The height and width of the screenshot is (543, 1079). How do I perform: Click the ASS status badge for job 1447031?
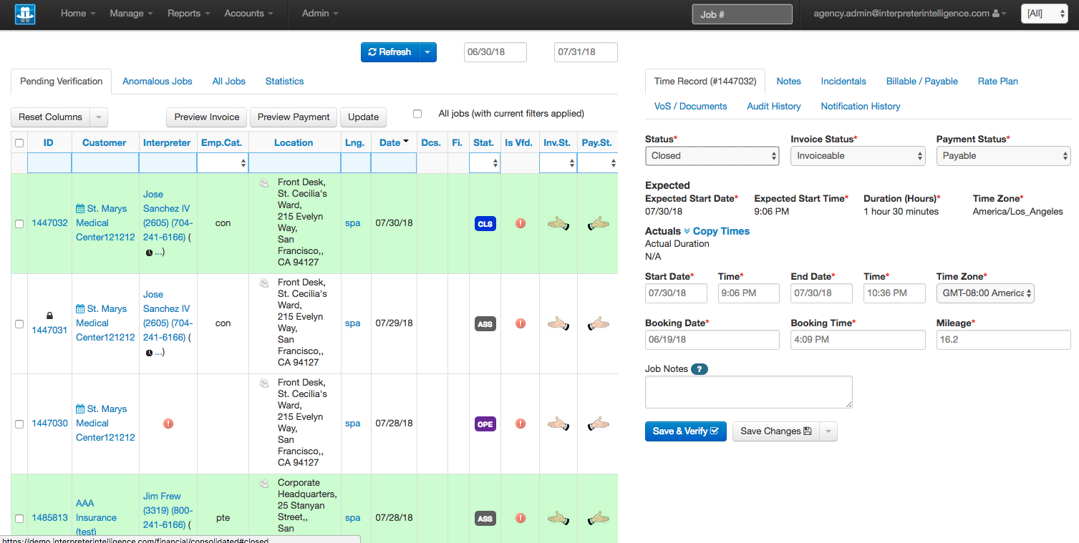coord(485,324)
